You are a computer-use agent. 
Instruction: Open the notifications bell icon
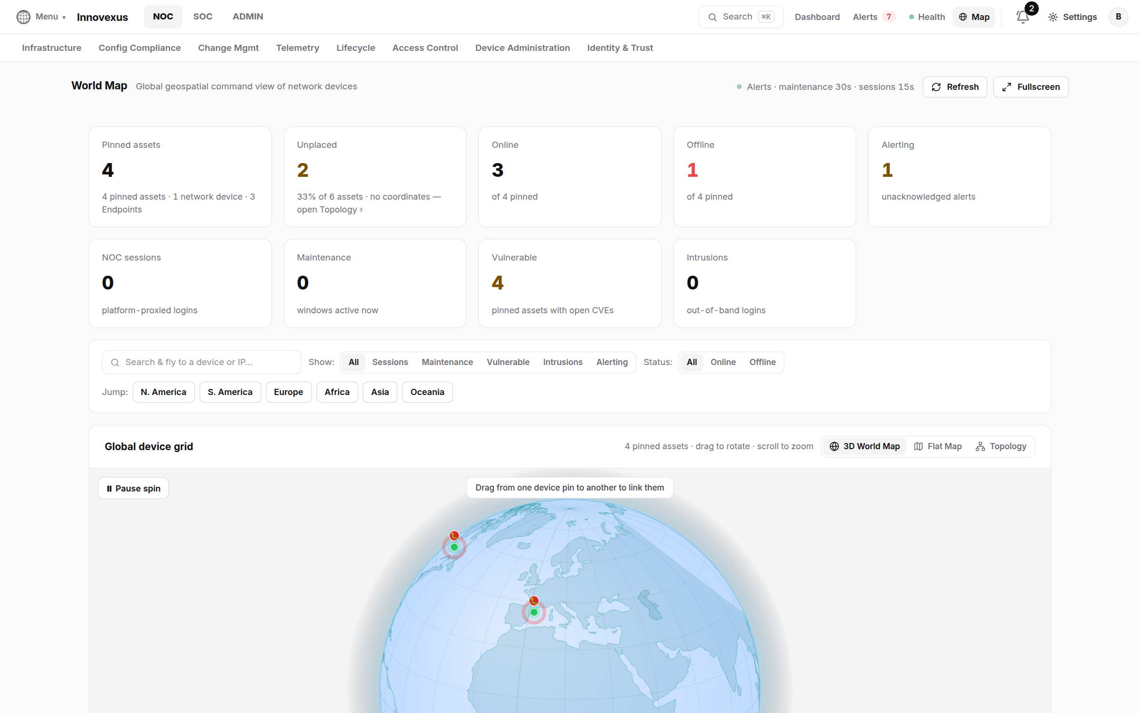point(1023,17)
